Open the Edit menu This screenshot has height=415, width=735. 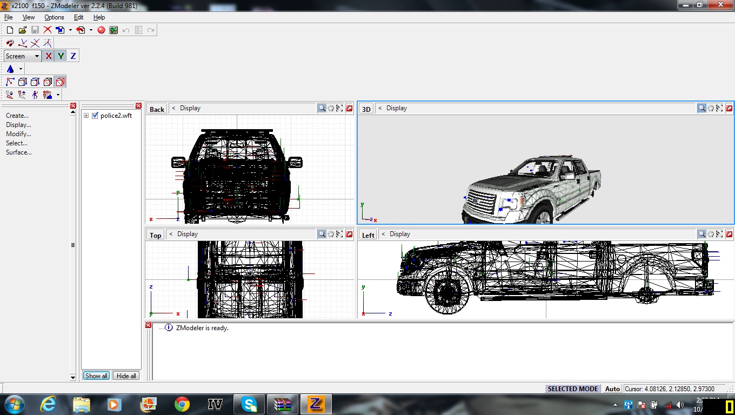78,17
